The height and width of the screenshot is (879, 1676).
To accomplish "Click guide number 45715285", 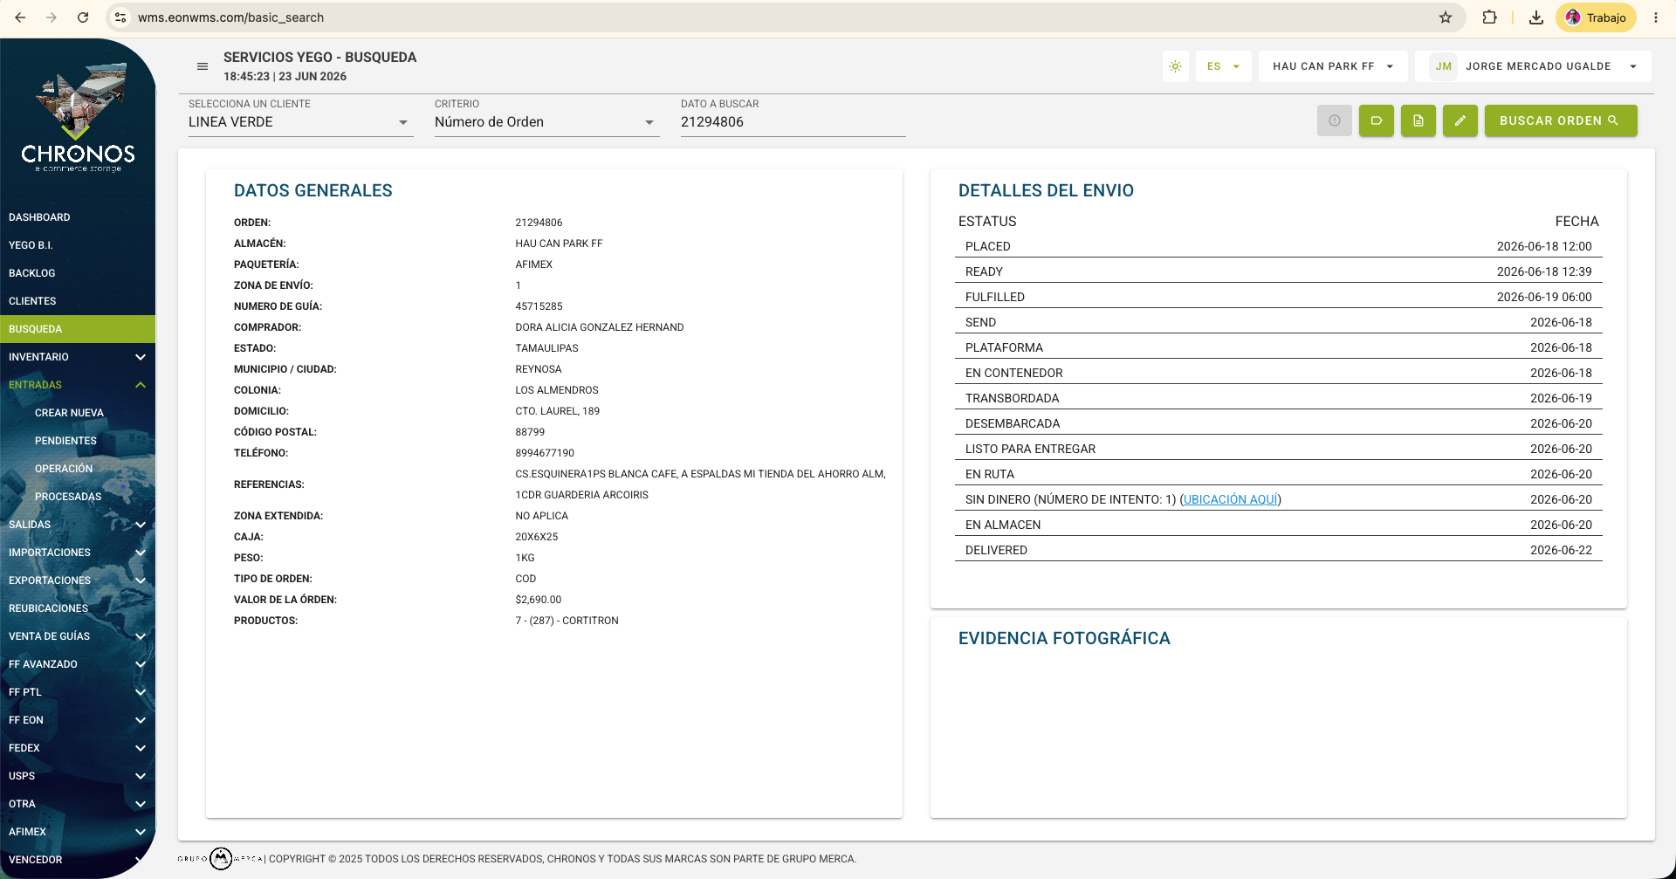I will point(539,306).
